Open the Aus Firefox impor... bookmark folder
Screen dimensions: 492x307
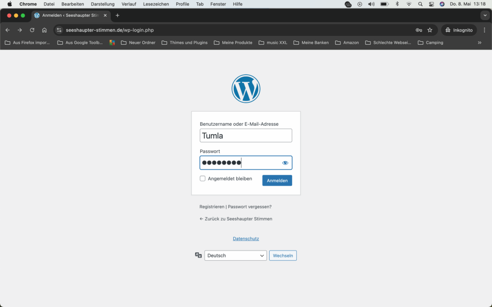coord(27,43)
